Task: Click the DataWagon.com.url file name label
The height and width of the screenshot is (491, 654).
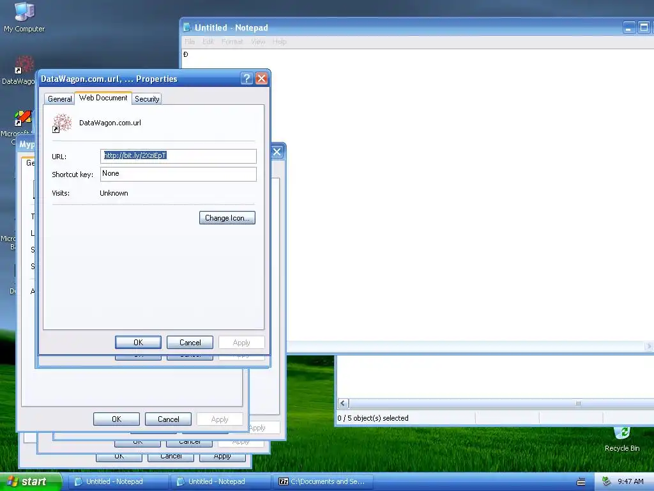Action: point(110,123)
